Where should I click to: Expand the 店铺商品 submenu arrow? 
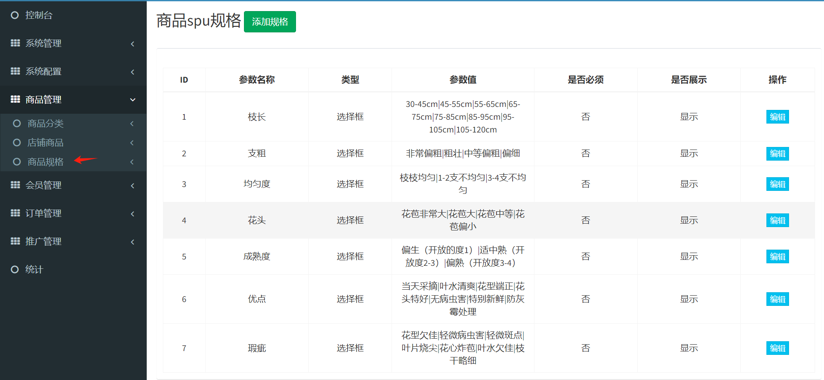(x=132, y=143)
